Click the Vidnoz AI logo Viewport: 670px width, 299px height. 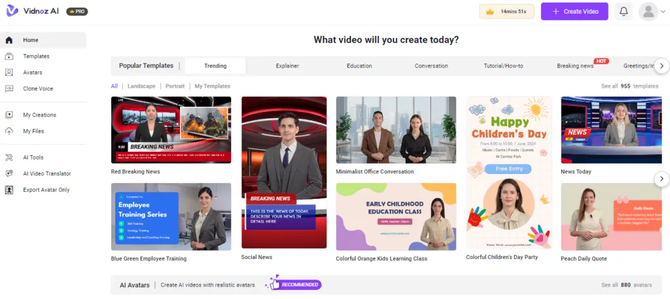click(x=33, y=11)
